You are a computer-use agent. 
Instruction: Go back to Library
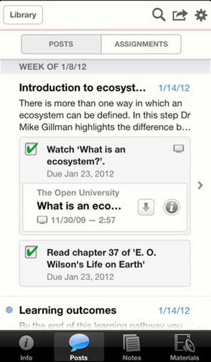tap(23, 15)
